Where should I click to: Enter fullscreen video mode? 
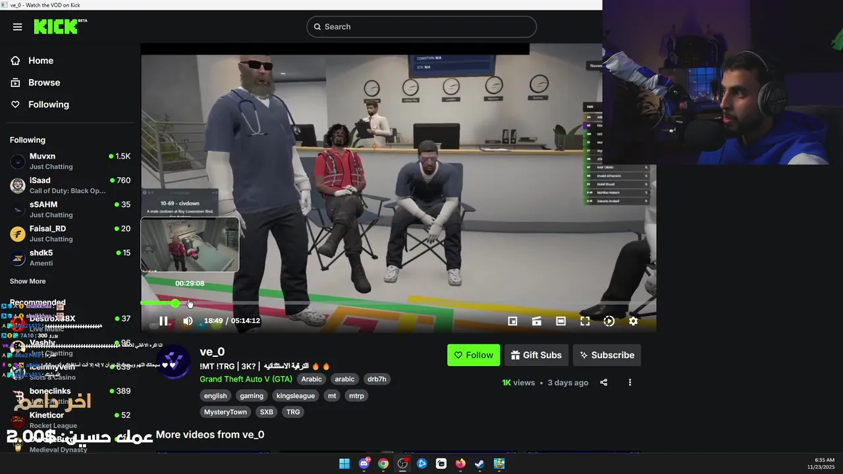click(585, 321)
